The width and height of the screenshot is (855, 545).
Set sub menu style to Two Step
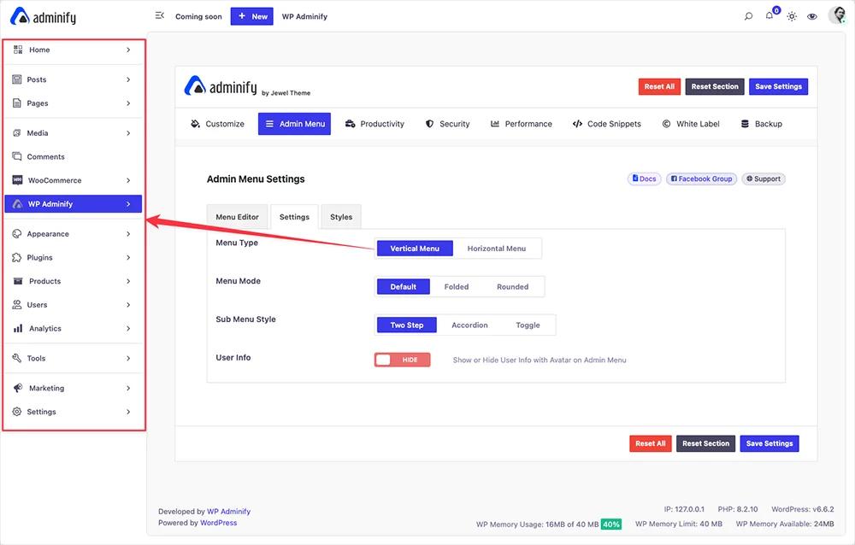pos(407,325)
